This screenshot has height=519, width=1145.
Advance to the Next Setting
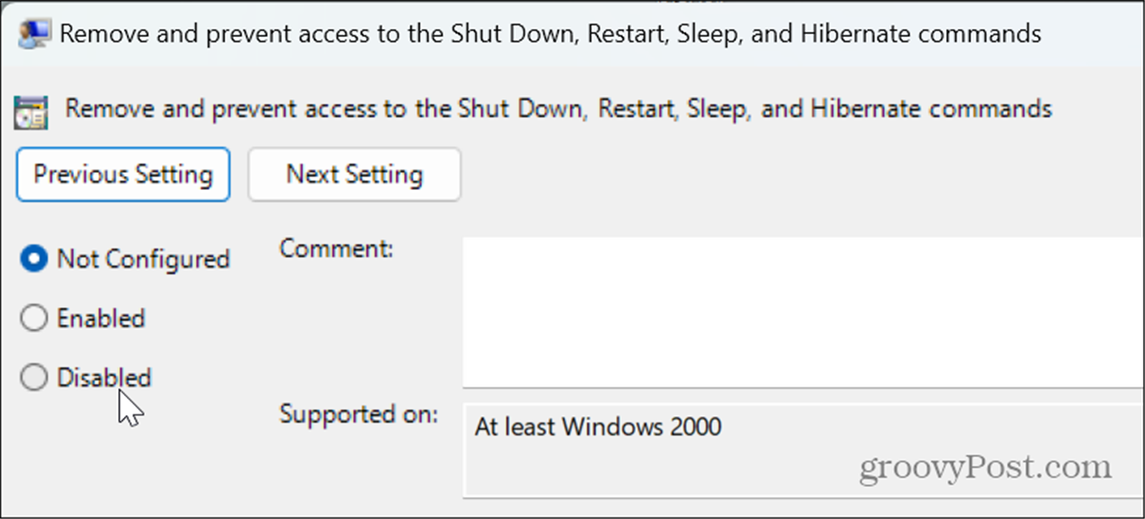tap(355, 174)
